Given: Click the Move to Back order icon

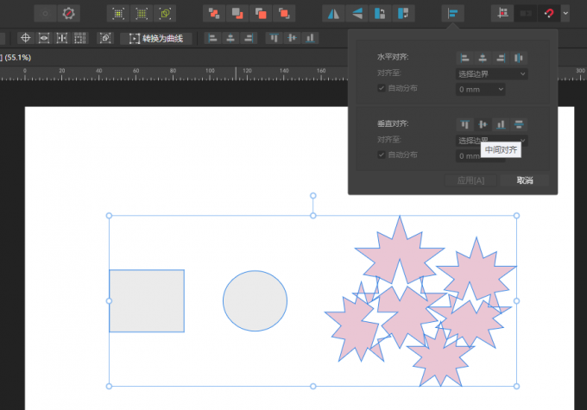Looking at the screenshot, I should pyautogui.click(x=214, y=14).
